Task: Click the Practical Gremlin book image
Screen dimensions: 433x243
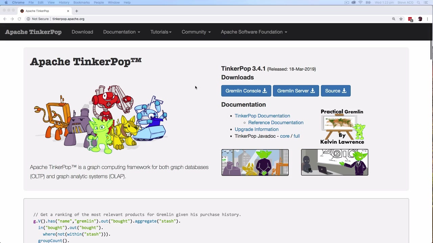Action: coord(342,127)
